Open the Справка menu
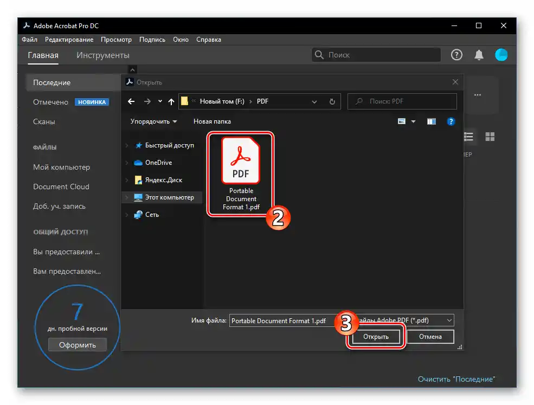The width and height of the screenshot is (534, 405). pyautogui.click(x=209, y=40)
